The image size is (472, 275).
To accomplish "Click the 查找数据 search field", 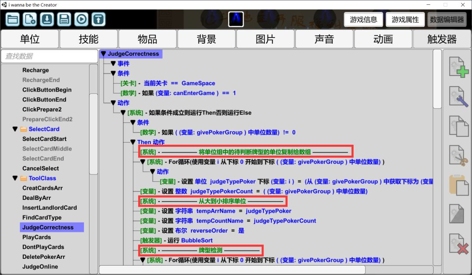I will (x=49, y=56).
